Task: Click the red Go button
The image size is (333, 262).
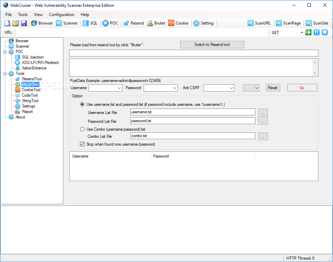Action: 302,88
